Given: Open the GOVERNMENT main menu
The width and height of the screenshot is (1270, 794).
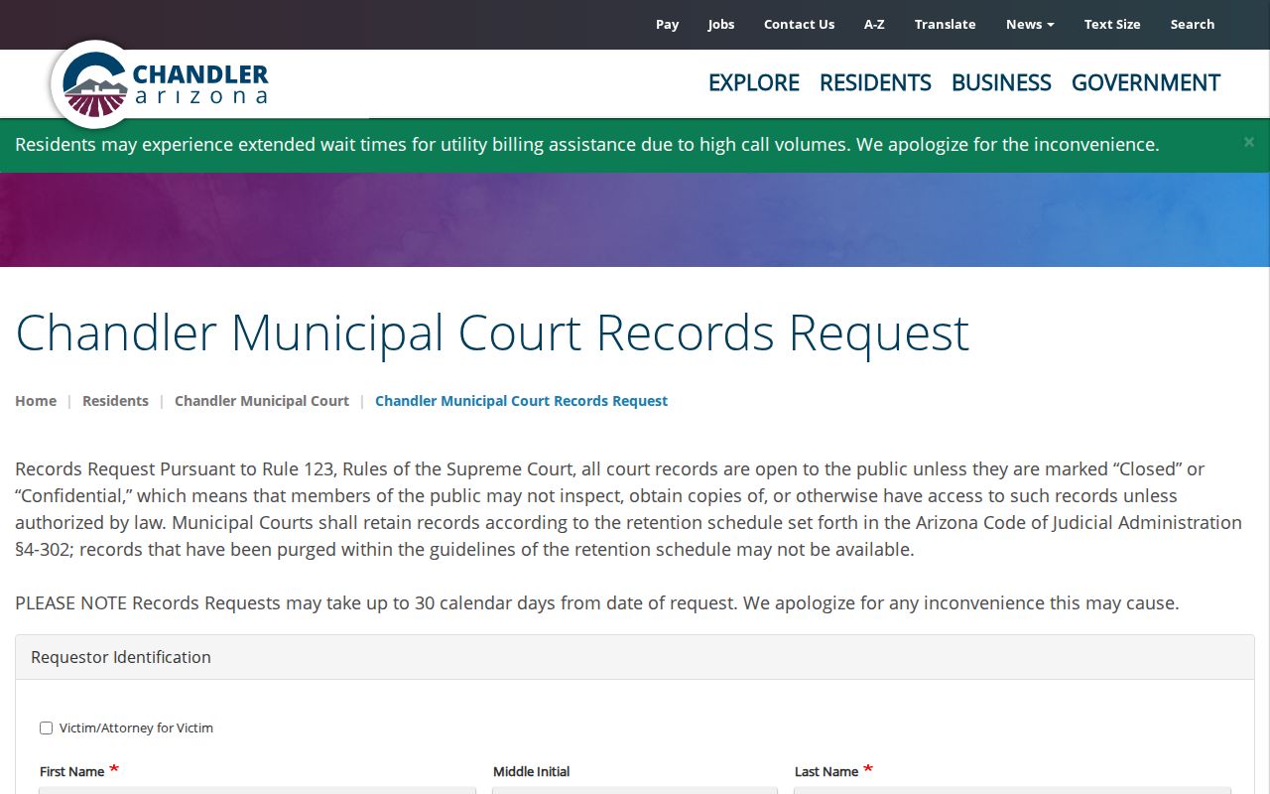Looking at the screenshot, I should pyautogui.click(x=1146, y=82).
